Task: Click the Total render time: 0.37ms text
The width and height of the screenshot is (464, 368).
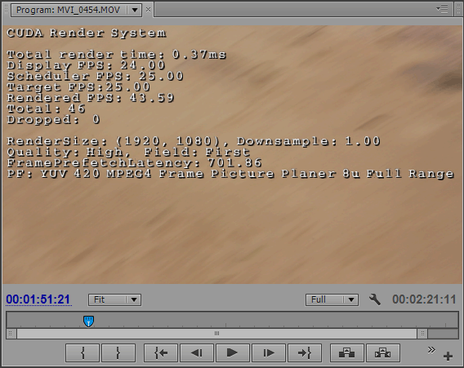Action: pyautogui.click(x=116, y=55)
